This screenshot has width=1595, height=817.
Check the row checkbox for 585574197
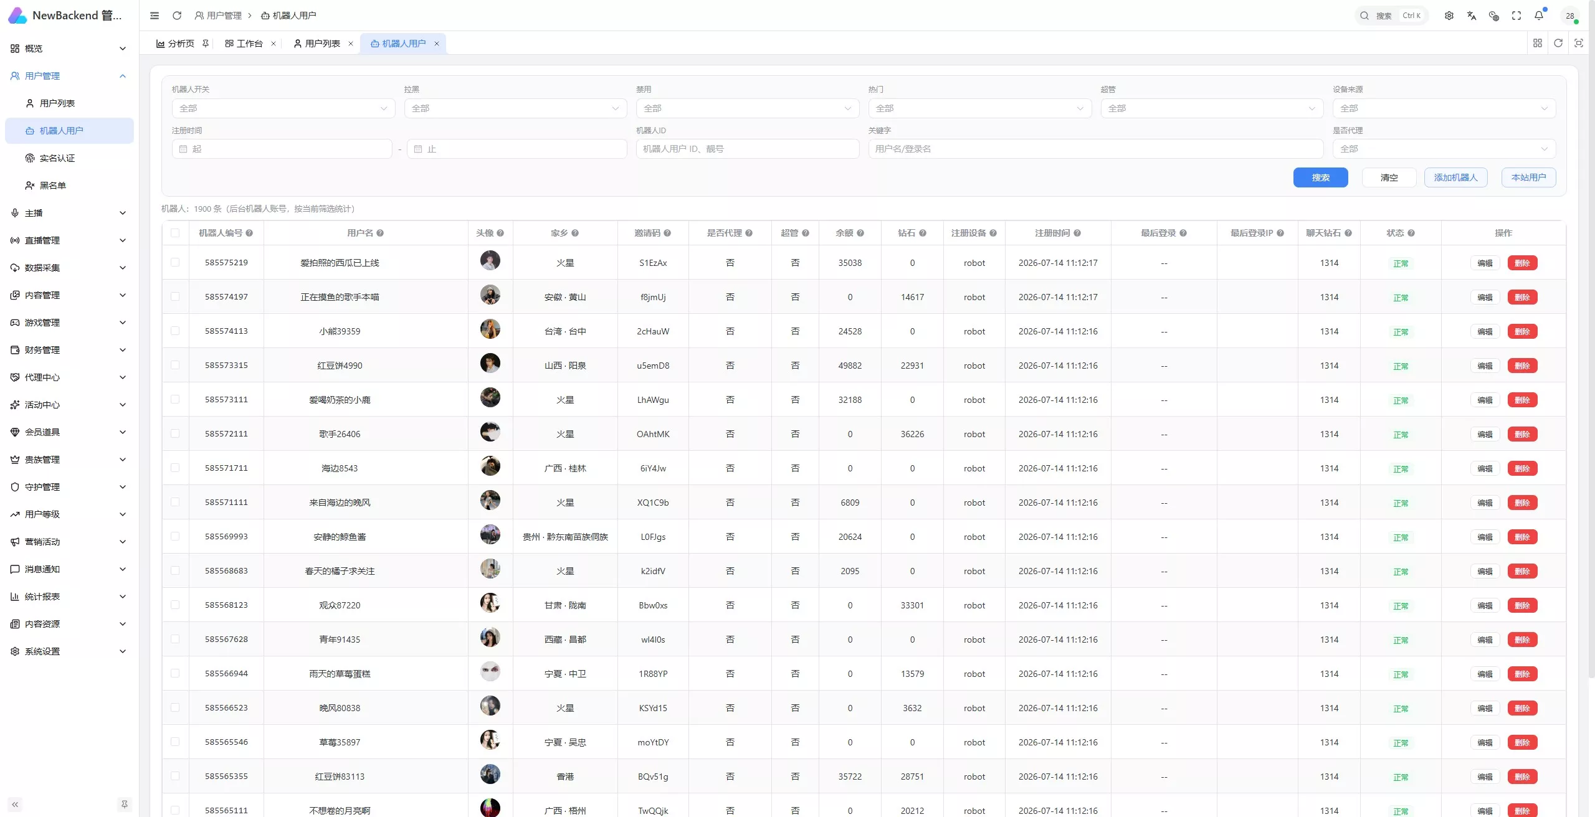point(175,296)
